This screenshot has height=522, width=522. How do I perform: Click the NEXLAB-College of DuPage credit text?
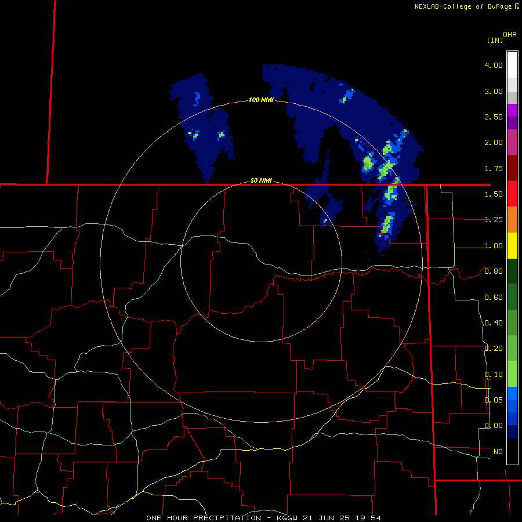[x=467, y=6]
